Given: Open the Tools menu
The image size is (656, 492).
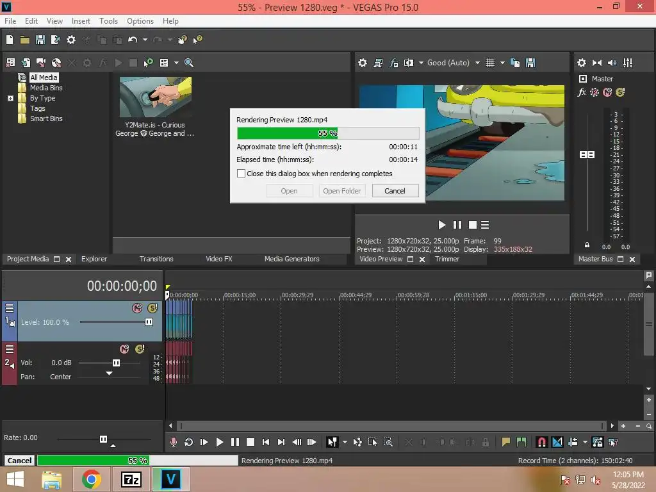Looking at the screenshot, I should click(x=108, y=21).
